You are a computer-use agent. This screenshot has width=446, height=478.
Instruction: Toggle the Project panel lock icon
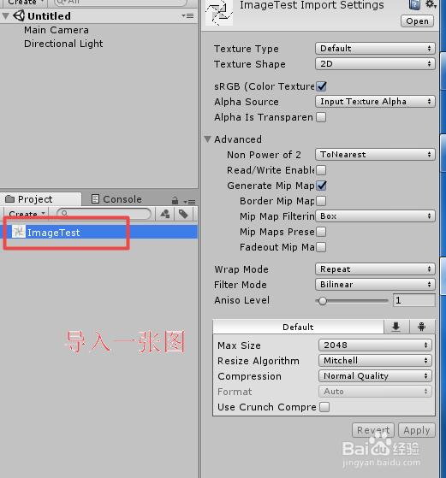click(175, 200)
